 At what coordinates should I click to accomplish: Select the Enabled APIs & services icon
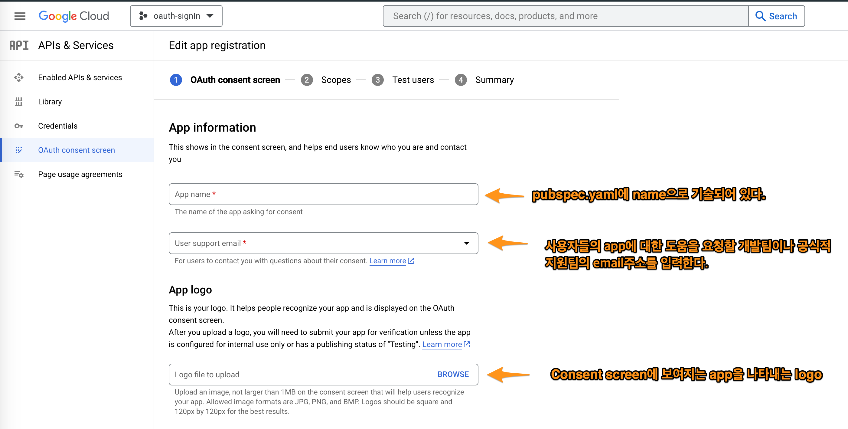click(x=19, y=77)
